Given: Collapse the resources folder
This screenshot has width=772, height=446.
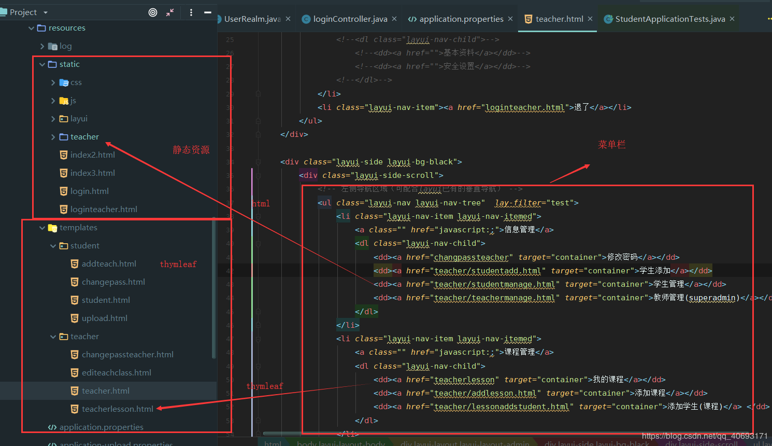Looking at the screenshot, I should coord(31,28).
